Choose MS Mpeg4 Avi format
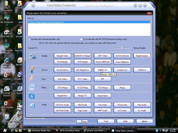 tap(83, 70)
